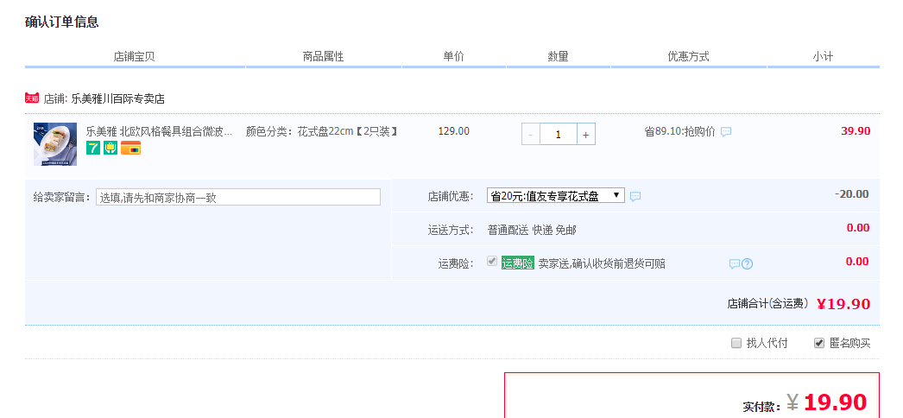Click the green shield guarantee icon under the product title

[x=111, y=148]
